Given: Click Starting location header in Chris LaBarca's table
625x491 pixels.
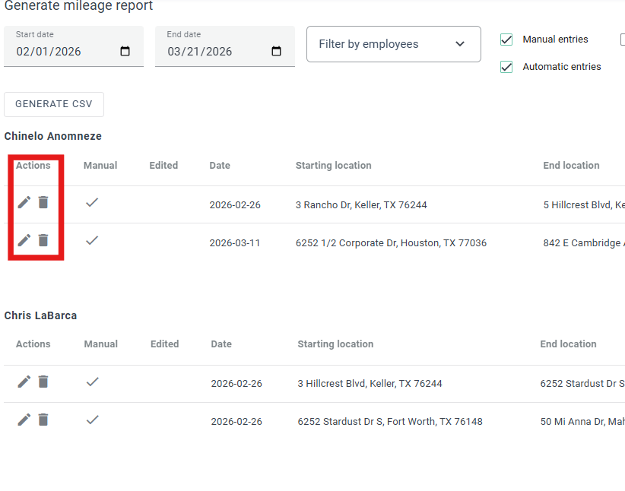Looking at the screenshot, I should (x=335, y=344).
